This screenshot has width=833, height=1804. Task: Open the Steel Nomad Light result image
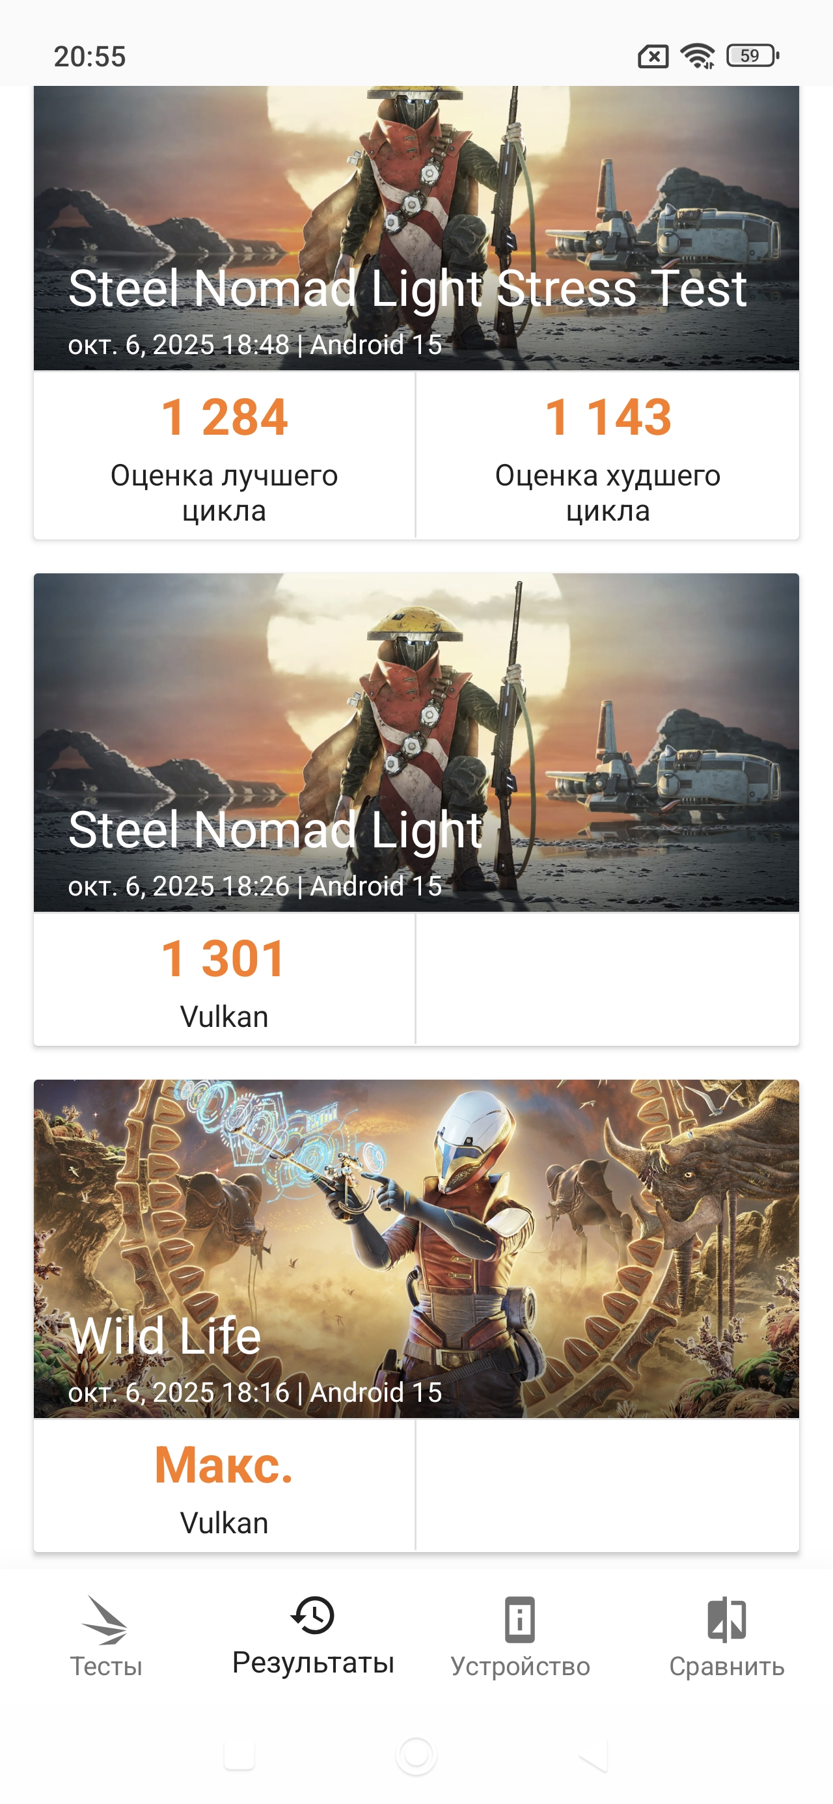point(416,743)
